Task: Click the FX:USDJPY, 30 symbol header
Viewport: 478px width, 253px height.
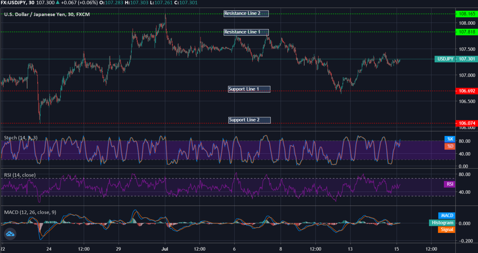Action: (17, 3)
